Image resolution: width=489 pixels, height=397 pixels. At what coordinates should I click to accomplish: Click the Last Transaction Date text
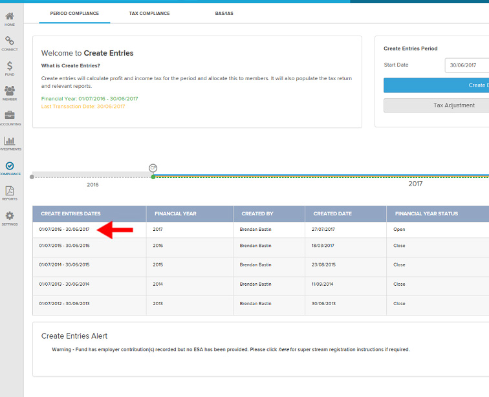83,106
